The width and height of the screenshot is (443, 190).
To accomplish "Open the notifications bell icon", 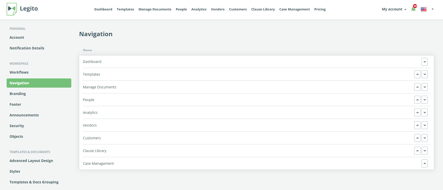I will pos(413,9).
